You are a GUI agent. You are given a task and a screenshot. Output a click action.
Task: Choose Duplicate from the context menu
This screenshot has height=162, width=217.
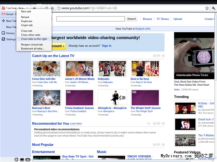click(34, 21)
